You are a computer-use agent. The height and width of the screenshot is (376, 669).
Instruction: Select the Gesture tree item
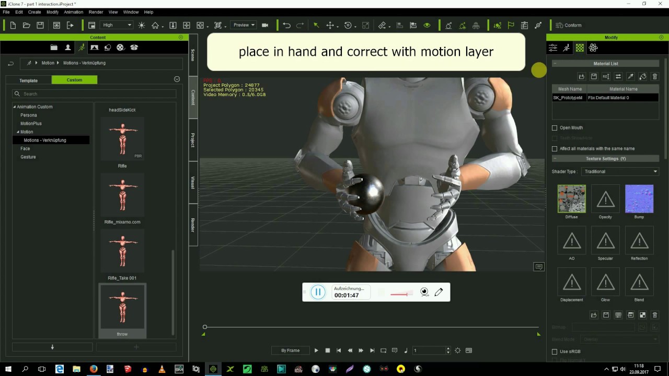[x=28, y=157]
